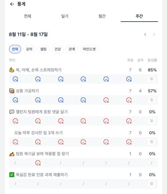Viewport: 167px width, 194px height.
Task: Go to next week with right chevron
Action: pos(154,34)
